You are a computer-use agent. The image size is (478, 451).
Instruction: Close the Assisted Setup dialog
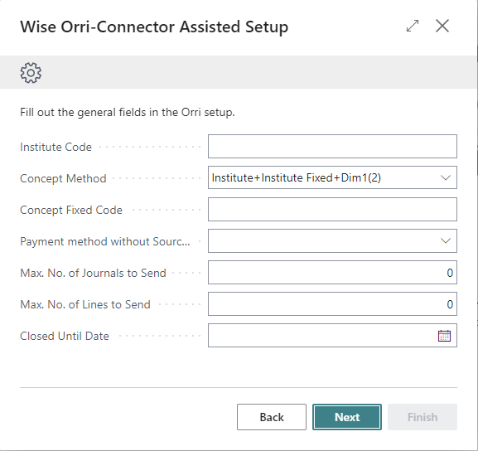(x=442, y=26)
